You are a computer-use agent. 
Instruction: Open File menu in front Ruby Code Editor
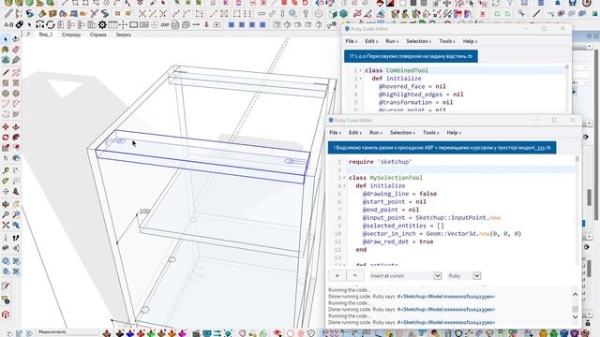(335, 133)
